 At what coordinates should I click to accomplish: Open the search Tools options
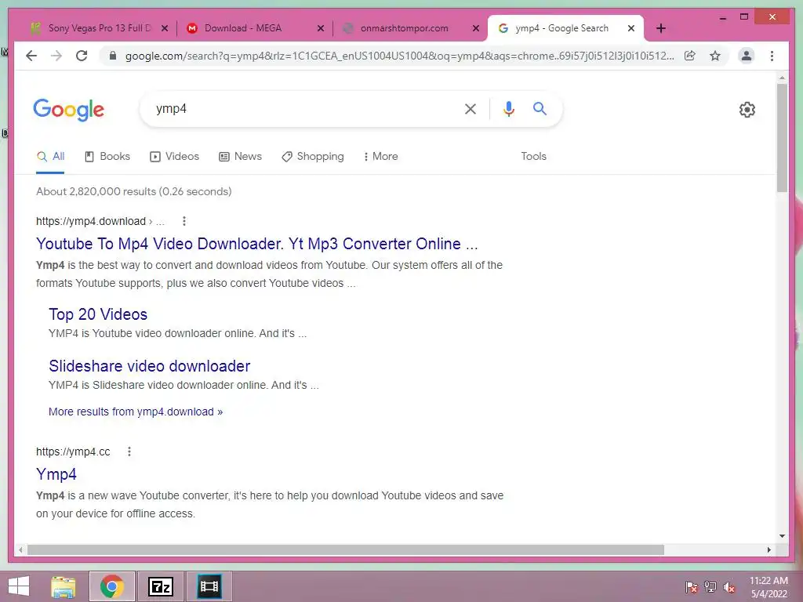[533, 157]
